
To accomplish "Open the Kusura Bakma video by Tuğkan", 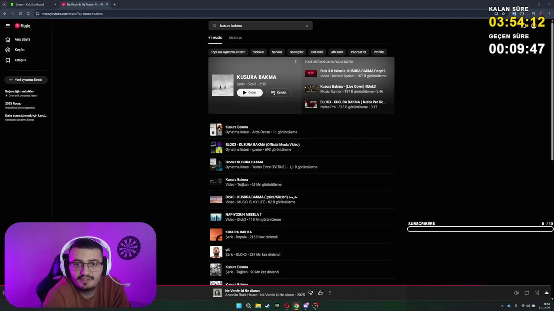I will click(x=301, y=182).
